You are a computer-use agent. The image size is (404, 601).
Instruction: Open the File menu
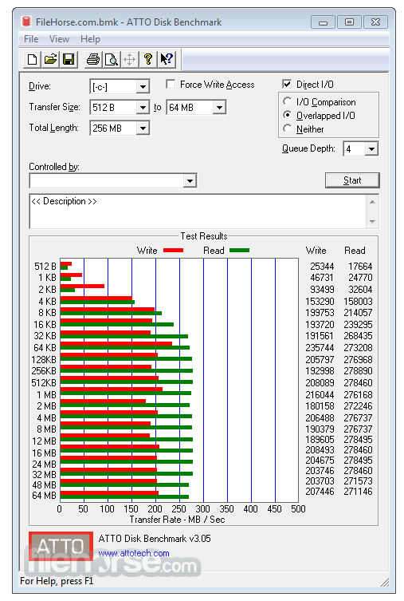[x=31, y=39]
